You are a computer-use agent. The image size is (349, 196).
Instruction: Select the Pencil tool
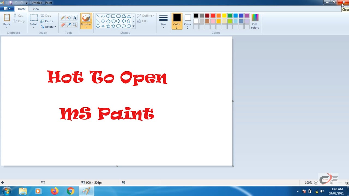coord(62,18)
